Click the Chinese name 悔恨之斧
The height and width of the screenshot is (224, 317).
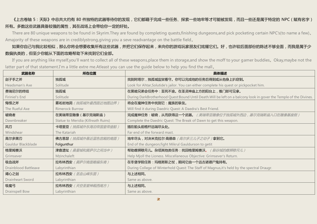[12, 103]
